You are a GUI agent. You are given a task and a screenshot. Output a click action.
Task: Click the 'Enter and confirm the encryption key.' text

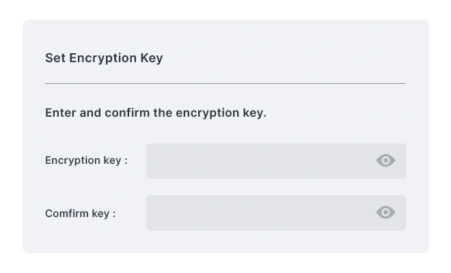click(156, 113)
